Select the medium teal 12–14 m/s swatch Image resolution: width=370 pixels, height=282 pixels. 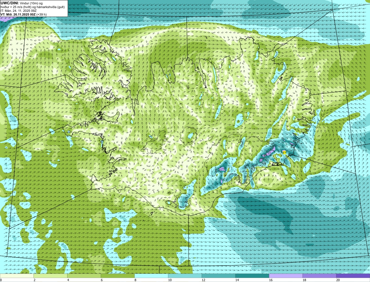tap(219, 276)
